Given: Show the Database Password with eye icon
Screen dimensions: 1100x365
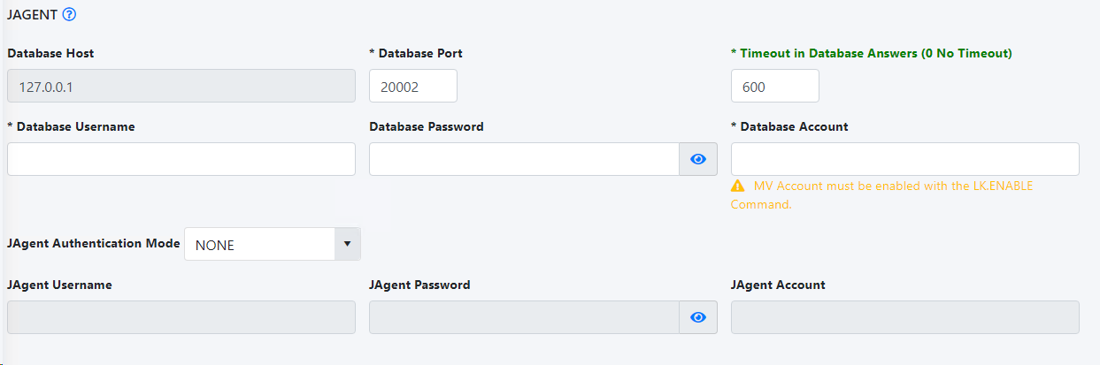Looking at the screenshot, I should [x=698, y=159].
